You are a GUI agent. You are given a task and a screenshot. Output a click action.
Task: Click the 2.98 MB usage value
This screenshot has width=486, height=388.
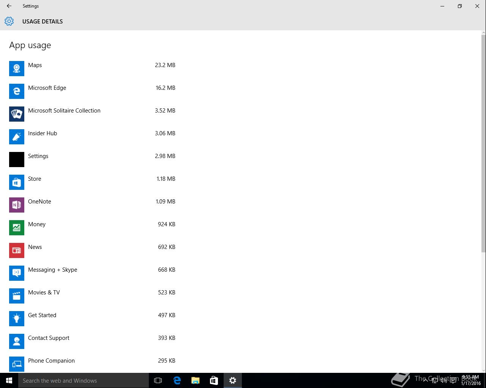click(165, 156)
